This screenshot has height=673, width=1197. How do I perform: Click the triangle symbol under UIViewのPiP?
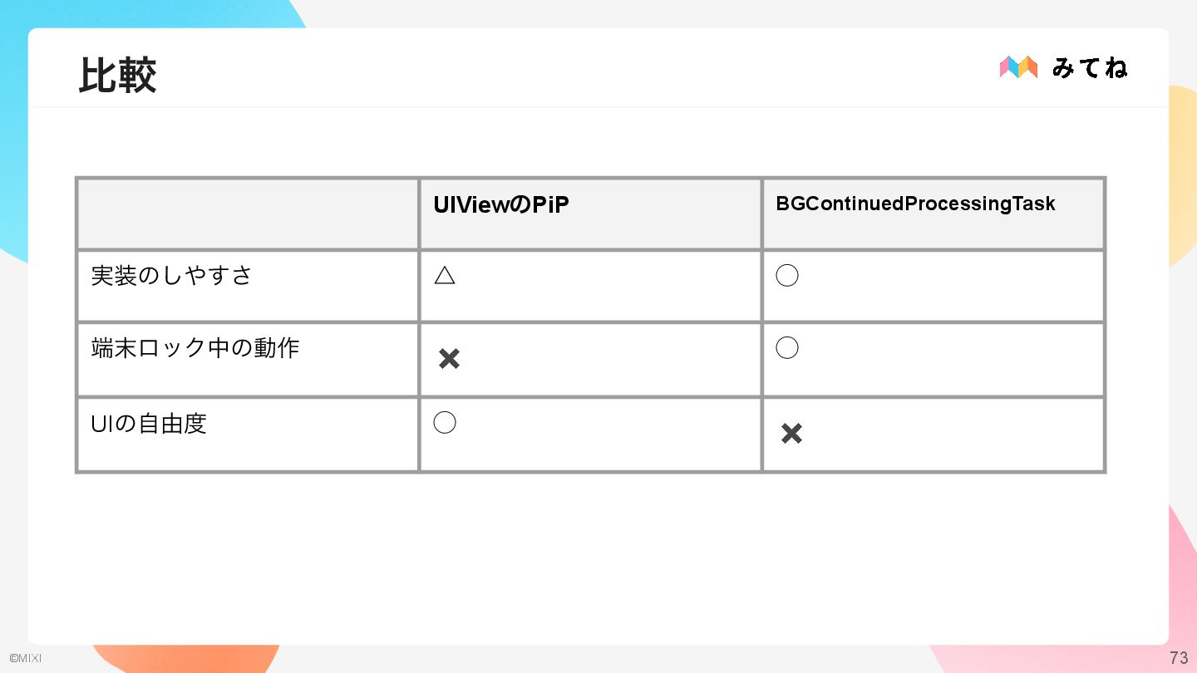(x=445, y=276)
